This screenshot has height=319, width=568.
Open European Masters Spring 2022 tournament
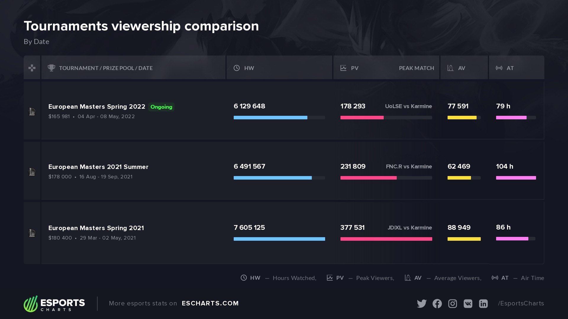97,107
